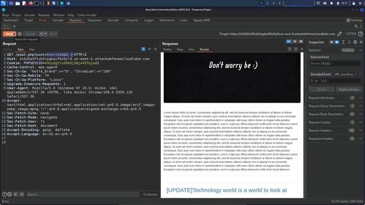Open the Help menu

[x=71, y=15]
